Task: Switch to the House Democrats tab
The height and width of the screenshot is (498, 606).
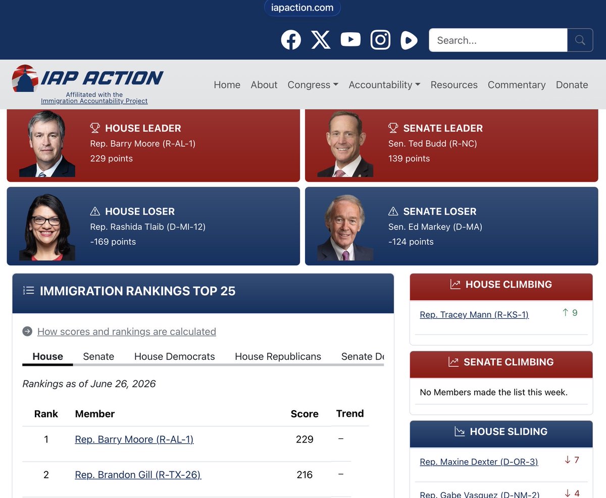Action: [x=174, y=356]
